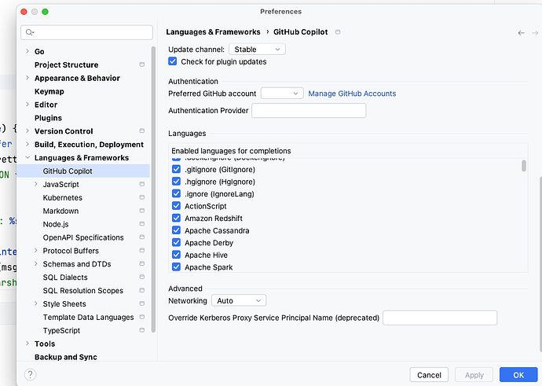Expand the Tools settings node

pos(27,343)
